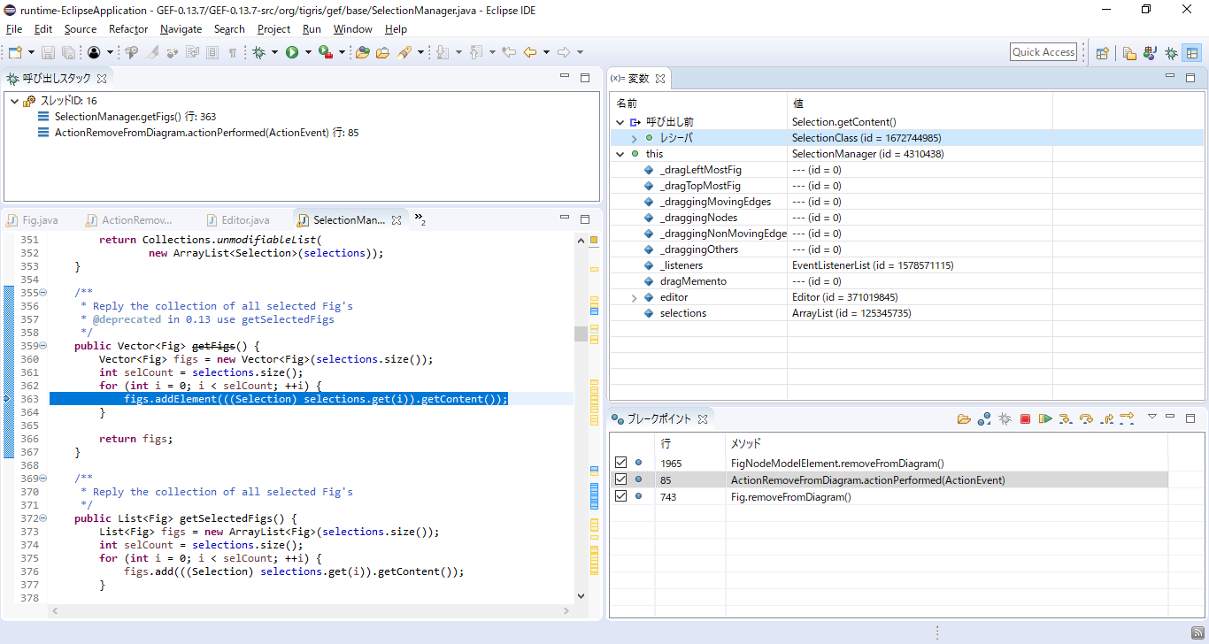Open the Back history dropdown arrow

(x=546, y=52)
